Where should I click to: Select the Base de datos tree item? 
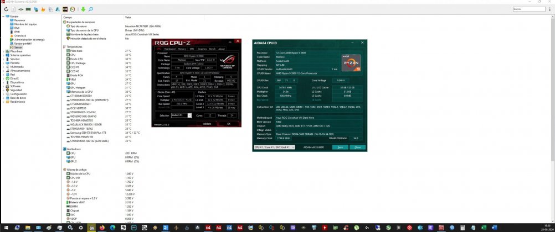click(x=18, y=98)
